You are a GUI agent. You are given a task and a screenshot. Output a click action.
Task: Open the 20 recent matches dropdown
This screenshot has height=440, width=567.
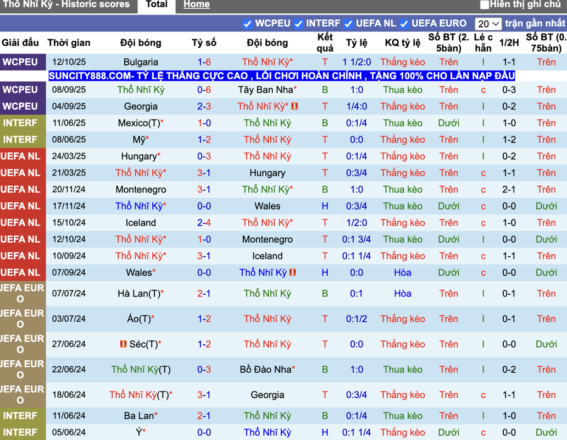click(x=488, y=24)
